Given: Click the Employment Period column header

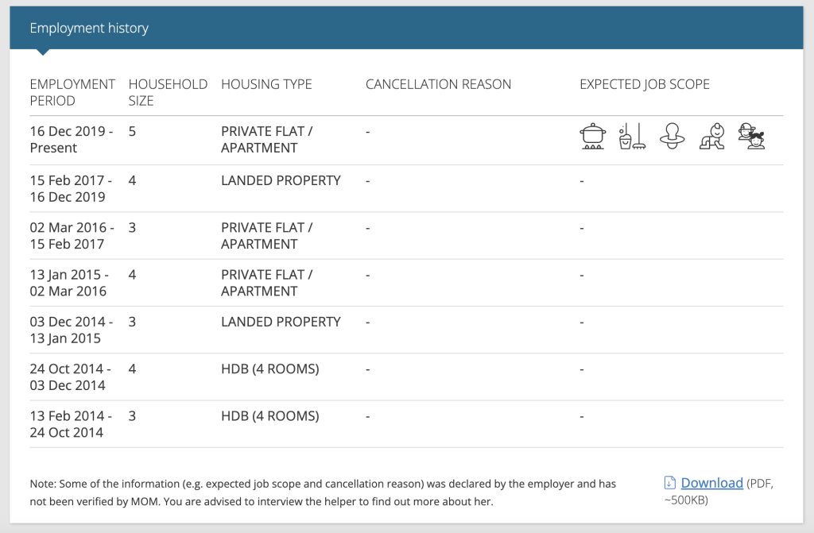Looking at the screenshot, I should click(x=72, y=92).
